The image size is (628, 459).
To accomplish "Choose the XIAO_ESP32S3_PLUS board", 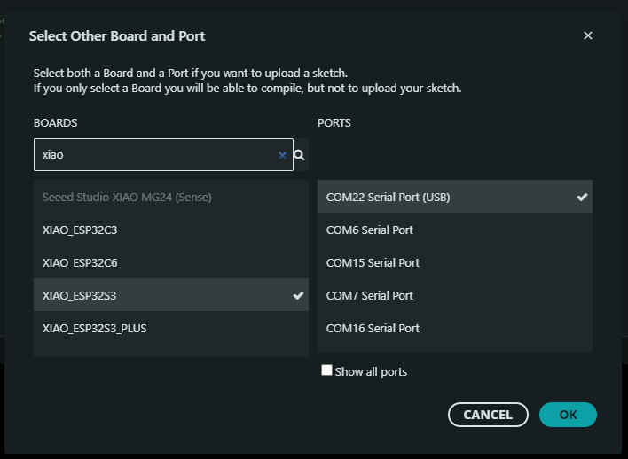I will (95, 328).
